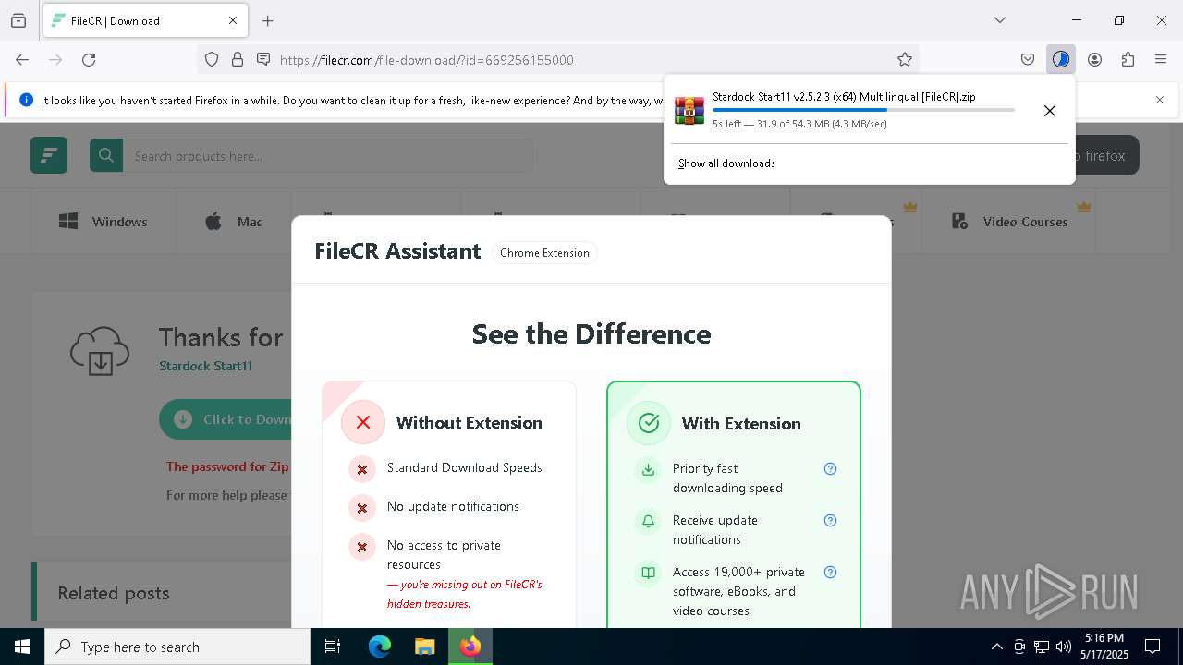Click the Without Extension red X icon
This screenshot has height=665, width=1183.
click(x=363, y=422)
